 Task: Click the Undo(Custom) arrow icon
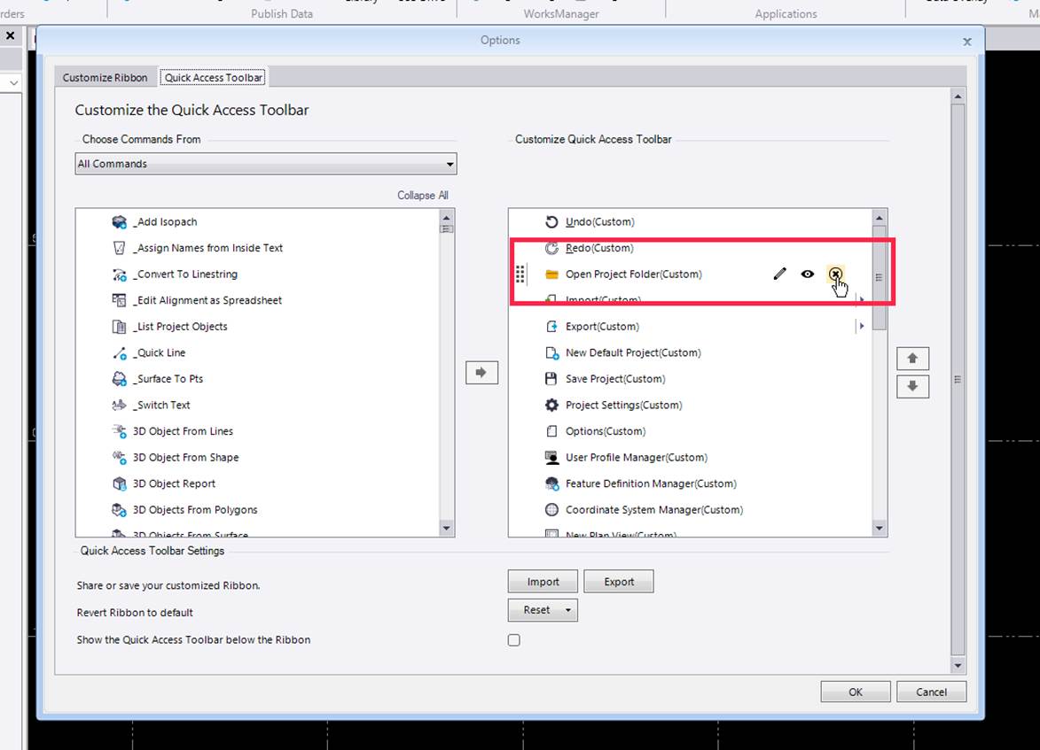point(551,222)
